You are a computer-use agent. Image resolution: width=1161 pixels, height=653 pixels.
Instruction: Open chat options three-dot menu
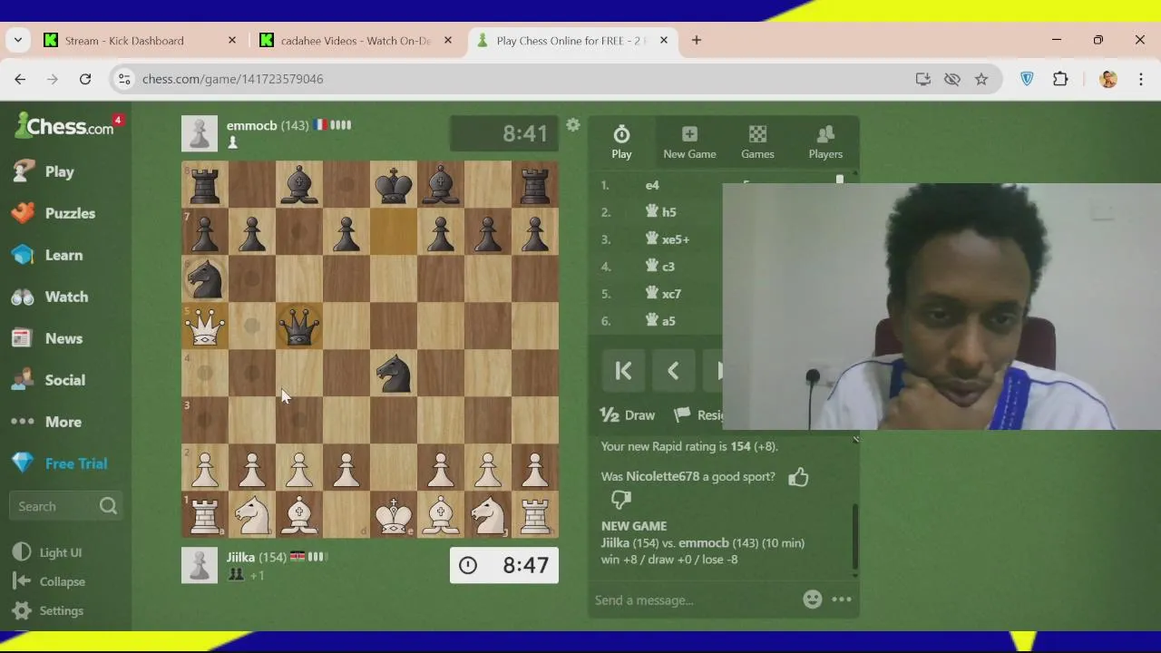pyautogui.click(x=842, y=599)
